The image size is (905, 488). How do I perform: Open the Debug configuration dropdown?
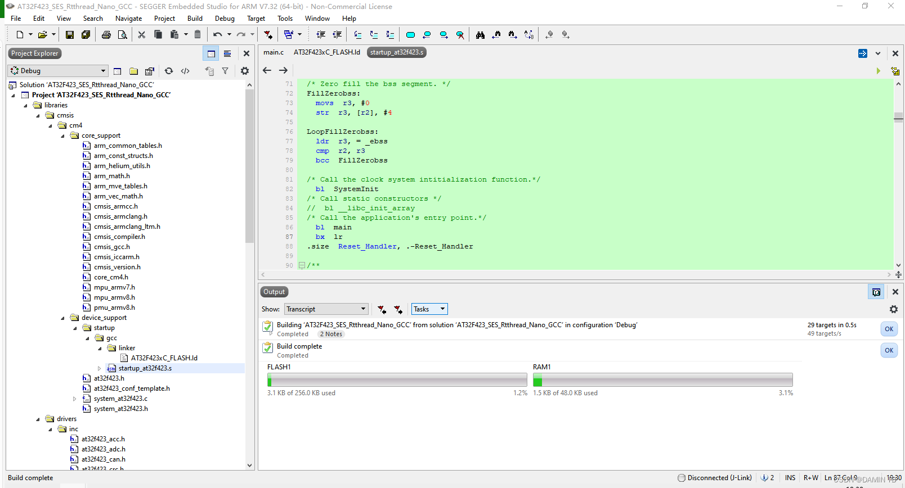click(58, 71)
